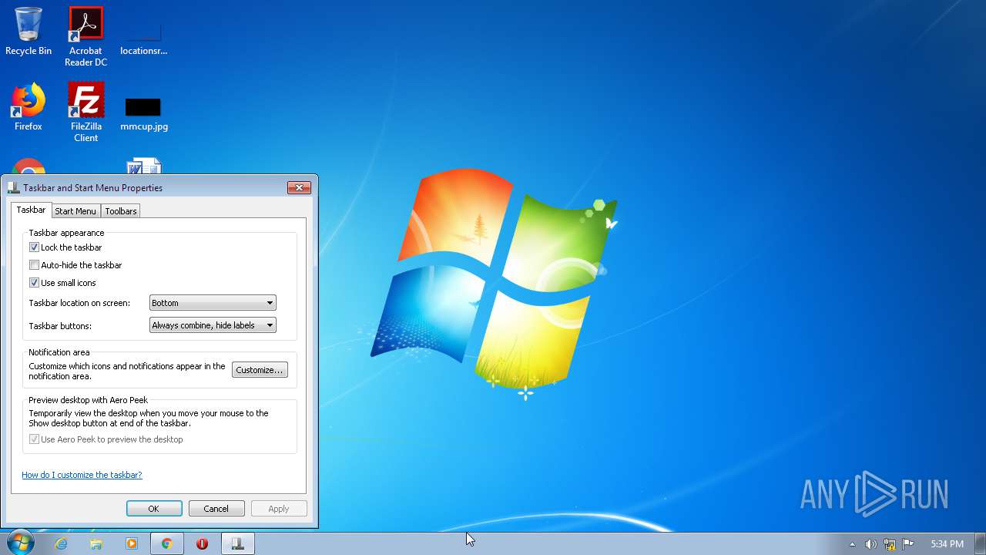Toggle the Use Aero Peek checkbox
Screen dimensions: 986x555
point(34,439)
